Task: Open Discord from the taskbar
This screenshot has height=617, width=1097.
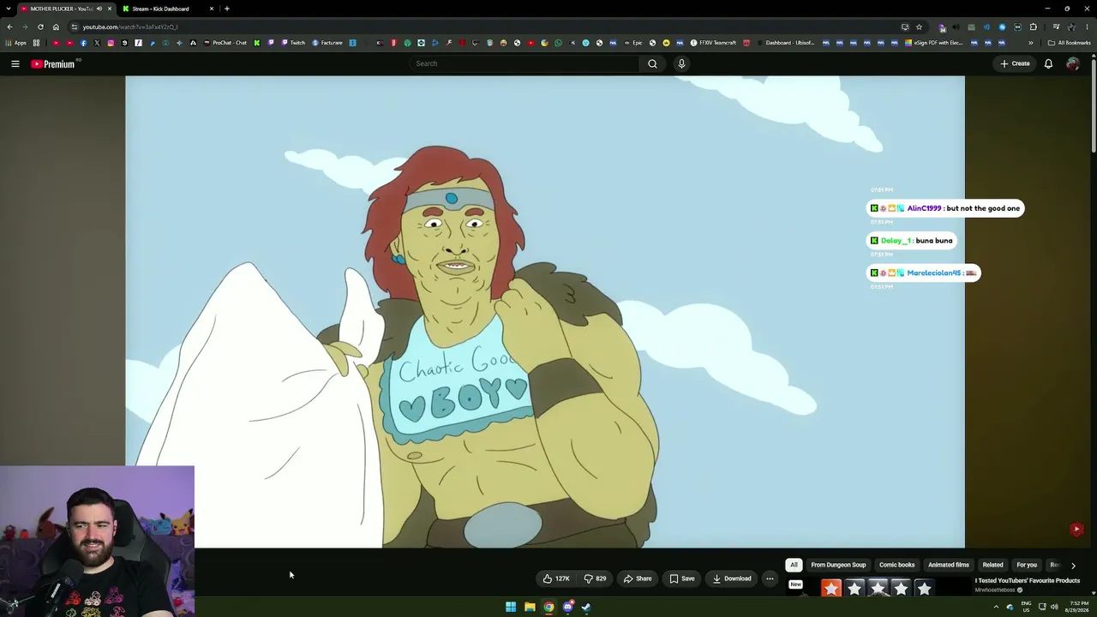Action: [x=567, y=607]
